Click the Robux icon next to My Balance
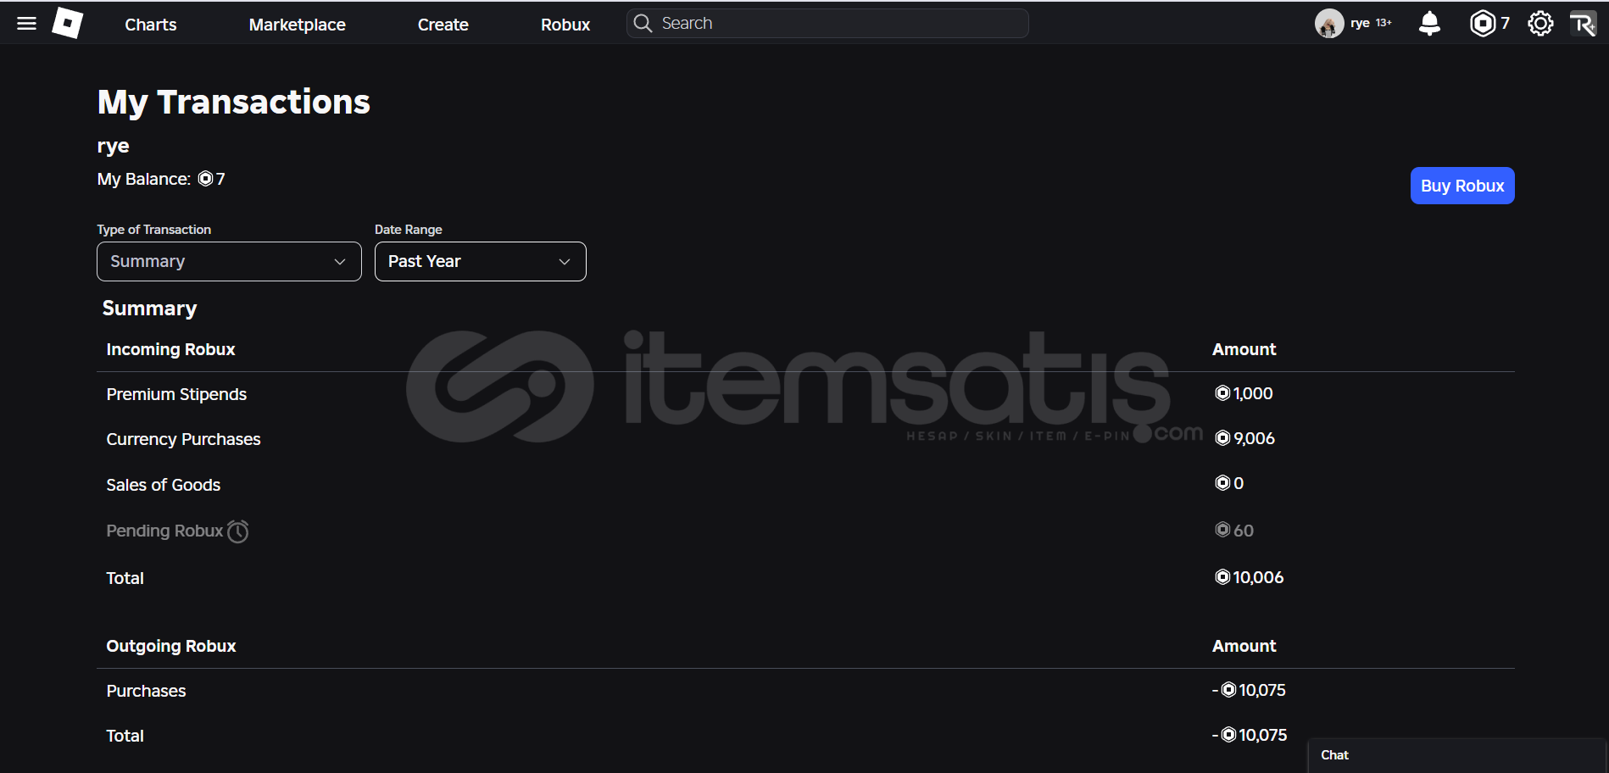The width and height of the screenshot is (1609, 773). [205, 179]
